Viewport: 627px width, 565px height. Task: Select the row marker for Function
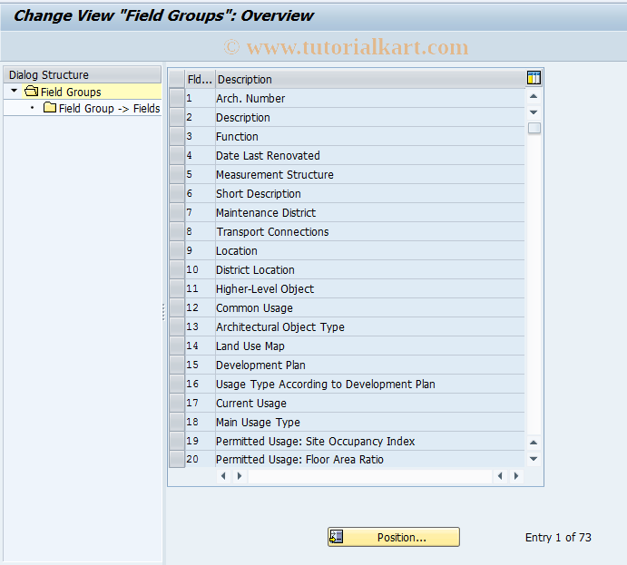click(x=177, y=136)
